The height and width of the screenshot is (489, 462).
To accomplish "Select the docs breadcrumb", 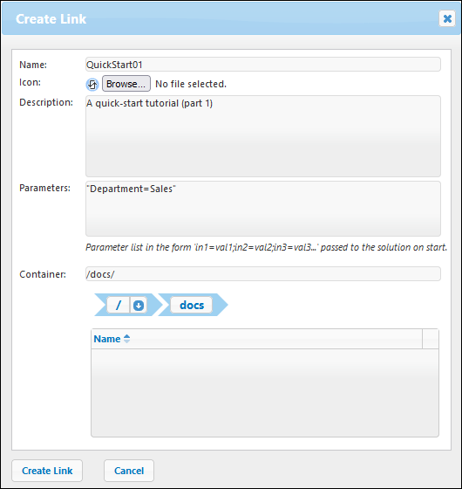I will click(192, 305).
